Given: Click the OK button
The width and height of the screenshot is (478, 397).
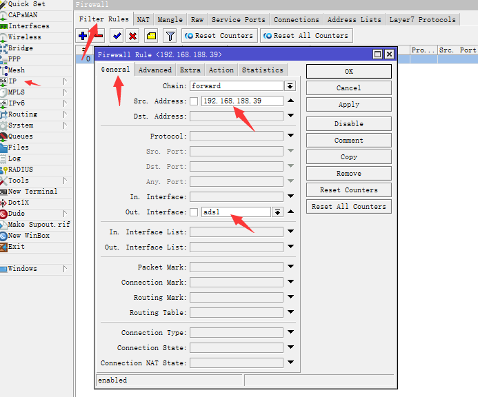Looking at the screenshot, I should (349, 72).
